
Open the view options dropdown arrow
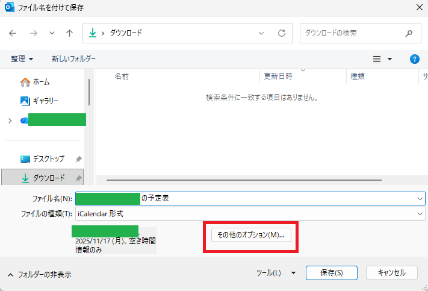point(390,59)
